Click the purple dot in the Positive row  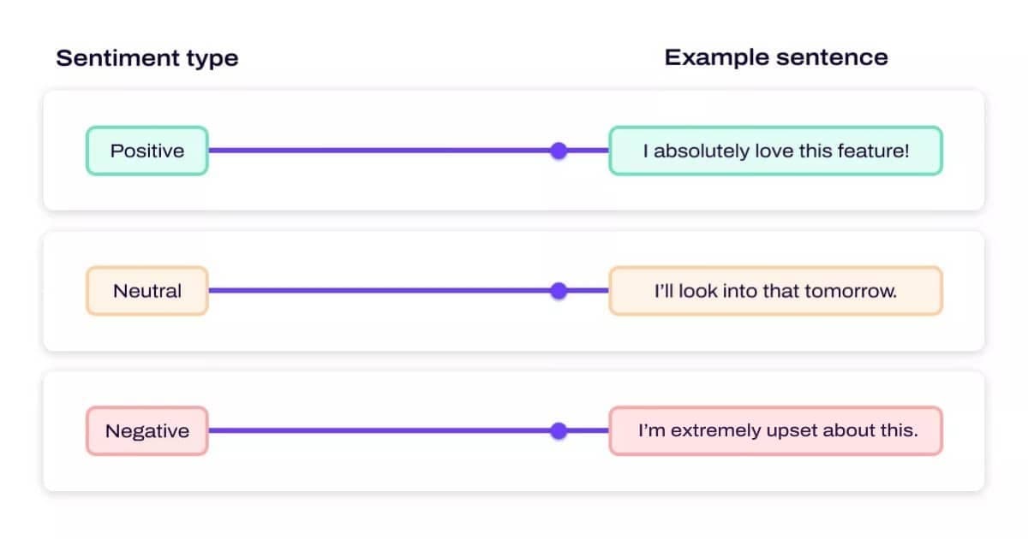pos(559,151)
